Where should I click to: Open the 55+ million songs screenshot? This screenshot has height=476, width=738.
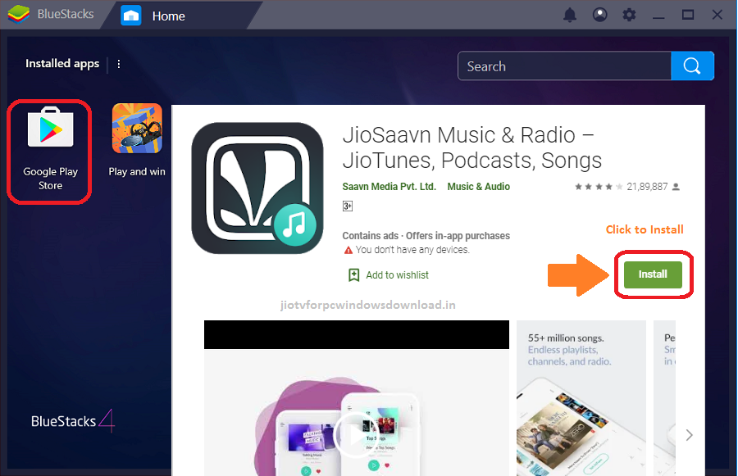[x=581, y=398]
